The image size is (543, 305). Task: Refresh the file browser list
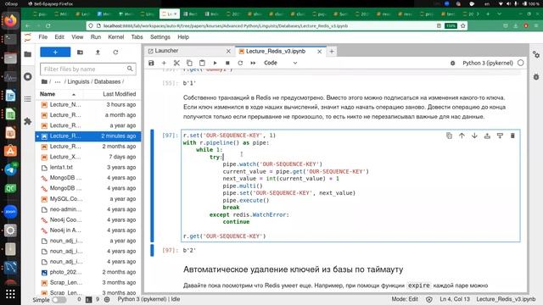tap(115, 53)
